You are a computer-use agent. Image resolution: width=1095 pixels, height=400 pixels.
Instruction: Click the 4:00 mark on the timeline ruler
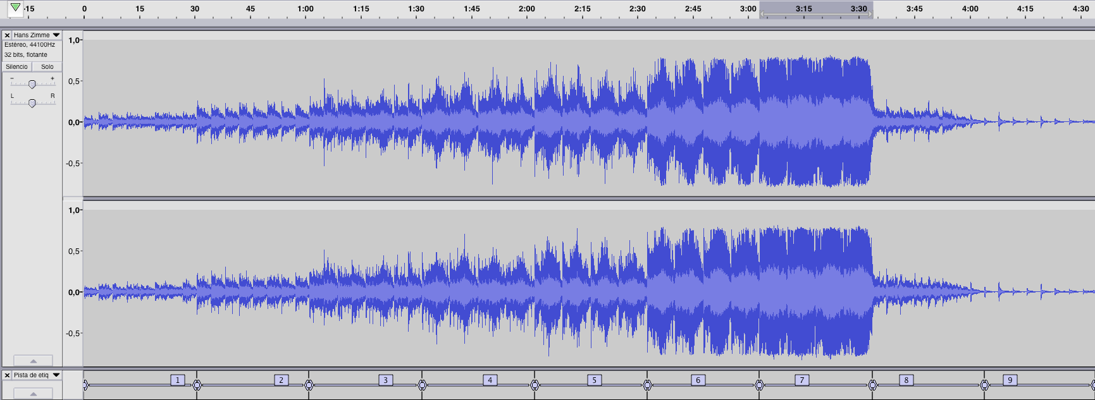pyautogui.click(x=970, y=9)
